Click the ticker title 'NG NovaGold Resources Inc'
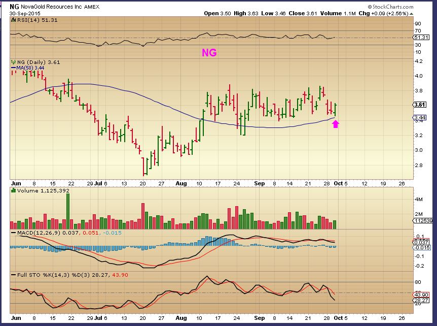This screenshot has width=437, height=326. pos(46,7)
